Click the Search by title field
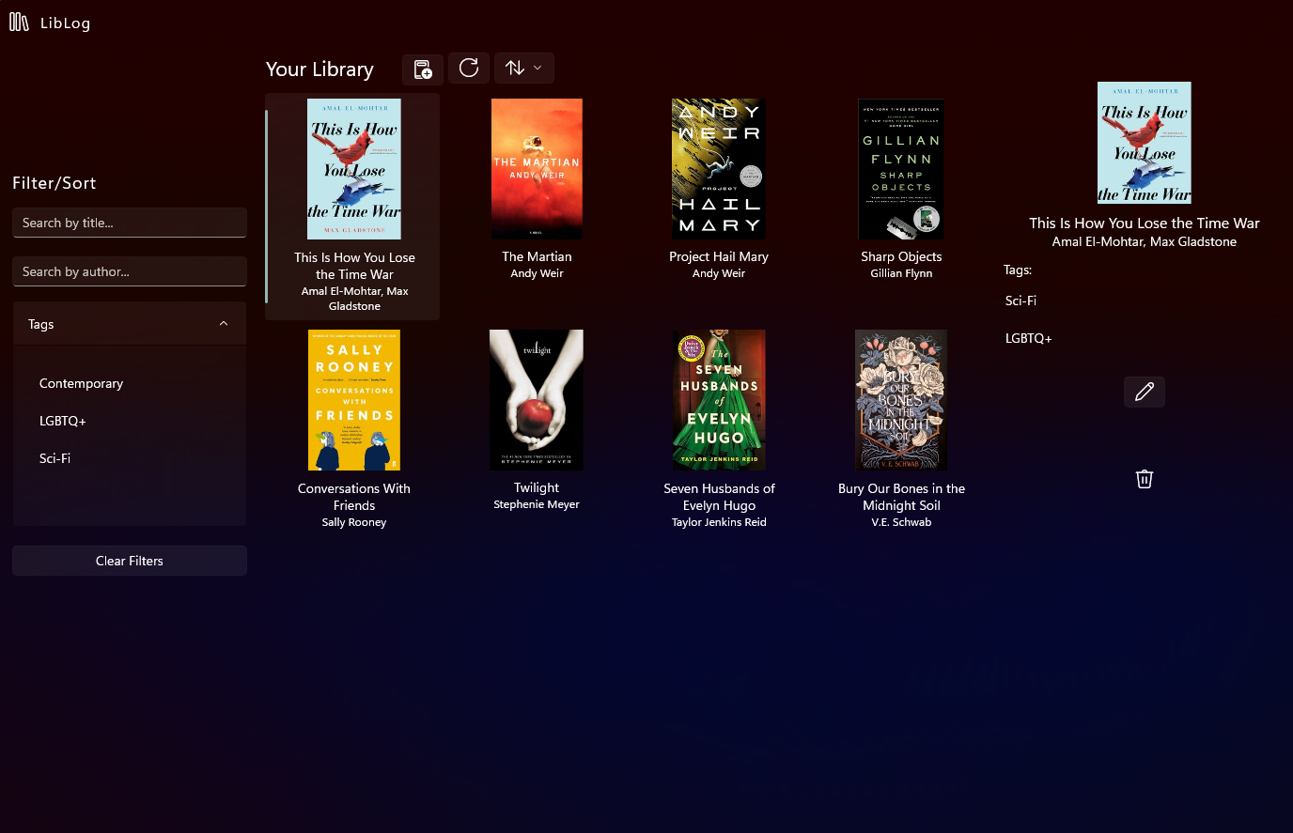The width and height of the screenshot is (1293, 833). [x=130, y=223]
